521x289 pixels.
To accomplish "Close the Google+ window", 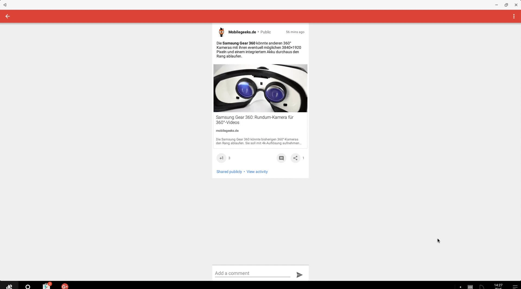I will tap(516, 5).
